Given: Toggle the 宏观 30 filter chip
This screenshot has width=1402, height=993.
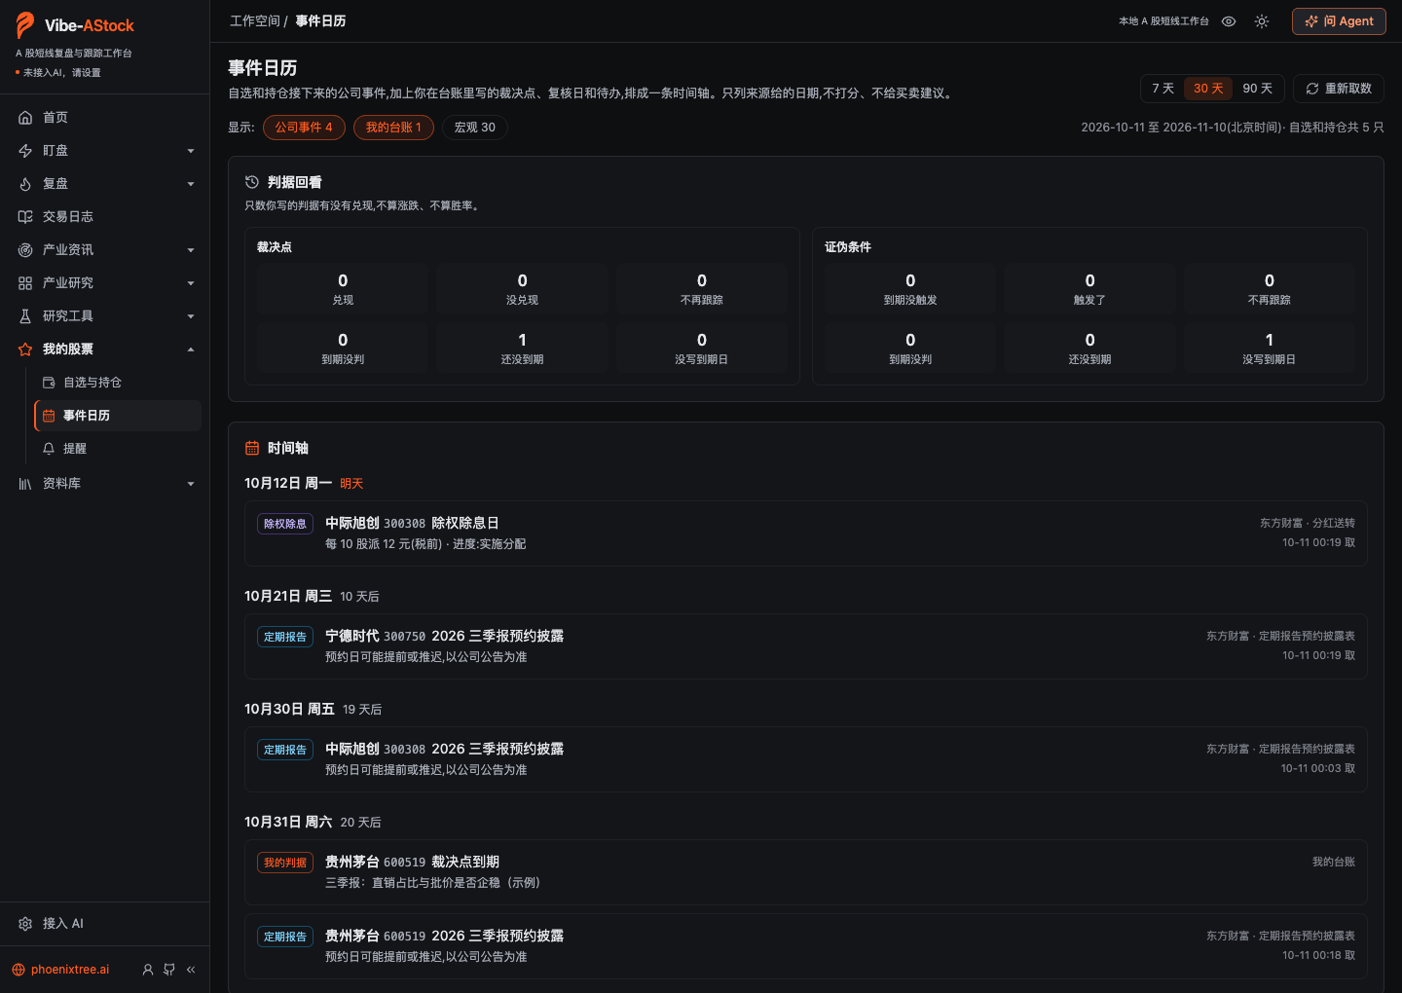Looking at the screenshot, I should (475, 128).
